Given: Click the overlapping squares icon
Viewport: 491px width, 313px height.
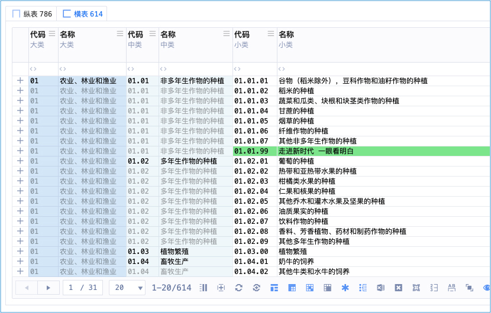Looking at the screenshot, I should coord(469,288).
